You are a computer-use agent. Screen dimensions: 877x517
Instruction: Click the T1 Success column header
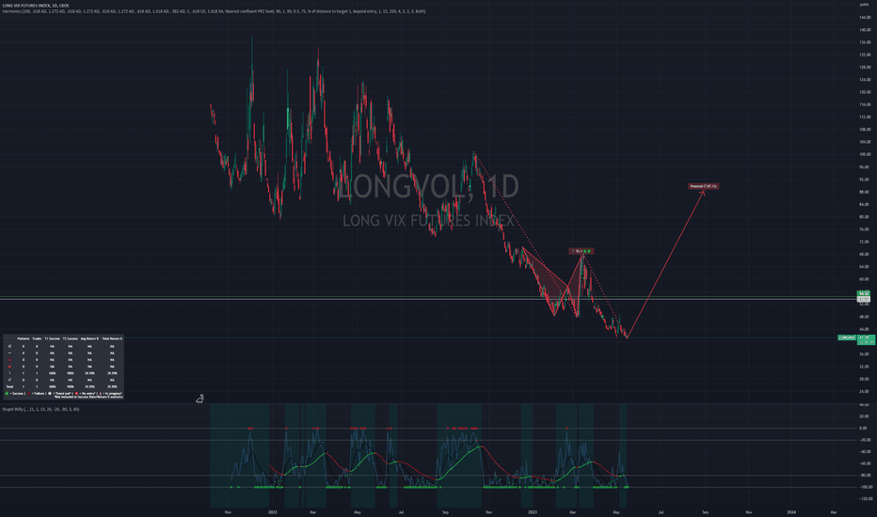pos(52,338)
